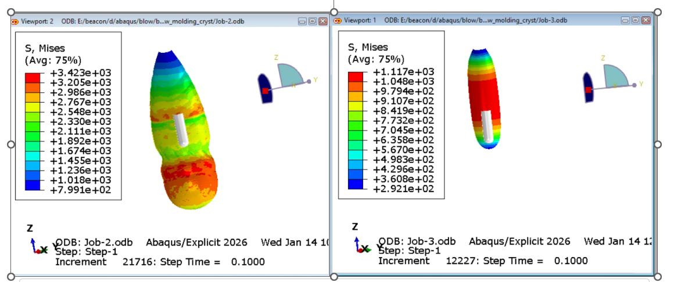Click the Abaqus icon in Viewport 1 title bar
The image size is (681, 282).
point(338,20)
